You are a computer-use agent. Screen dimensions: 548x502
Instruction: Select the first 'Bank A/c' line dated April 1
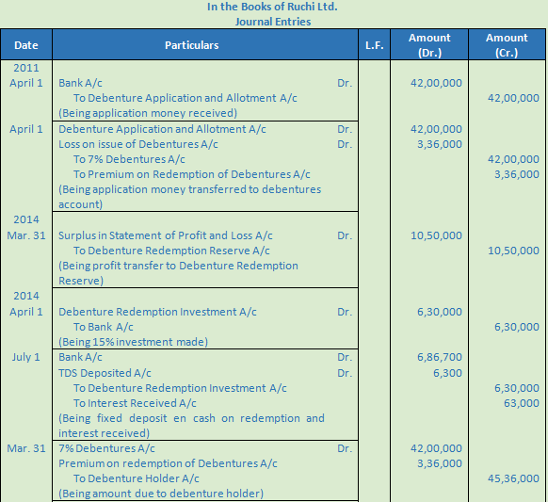[x=80, y=83]
